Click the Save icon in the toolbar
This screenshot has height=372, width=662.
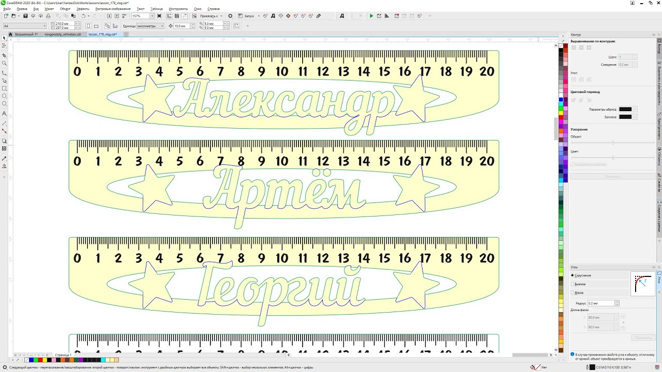25,16
